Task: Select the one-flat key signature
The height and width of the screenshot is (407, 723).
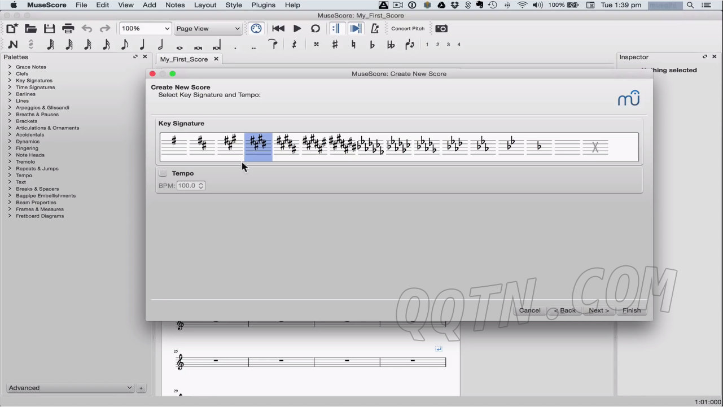Action: (x=539, y=147)
